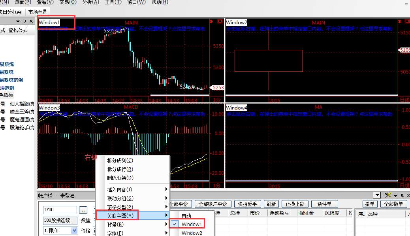Open the 分析(A) menu
The height and width of the screenshot is (236, 410).
tap(90, 2)
